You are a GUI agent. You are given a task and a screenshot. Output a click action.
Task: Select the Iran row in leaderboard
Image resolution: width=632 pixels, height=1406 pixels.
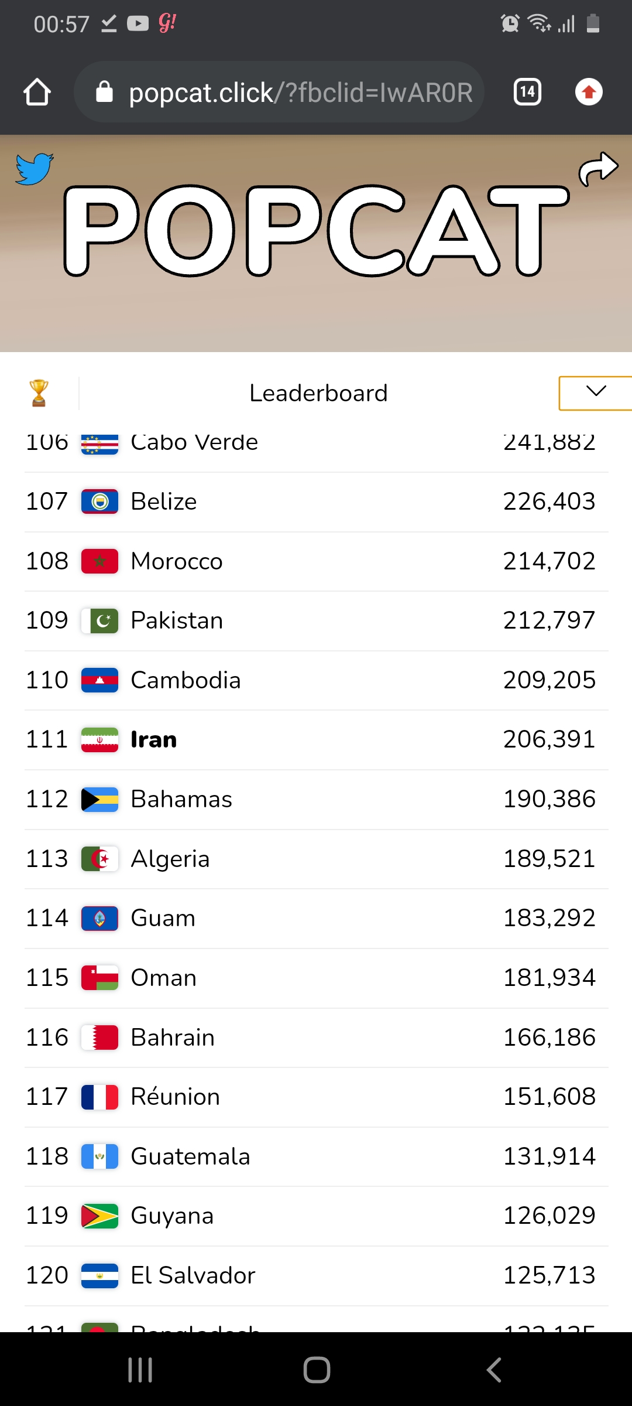click(317, 740)
